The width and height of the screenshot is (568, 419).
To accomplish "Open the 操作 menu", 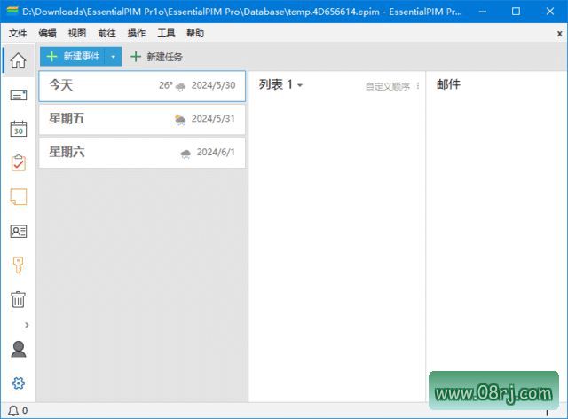I will pyautogui.click(x=136, y=34).
